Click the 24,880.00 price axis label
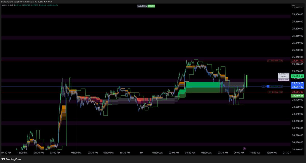 point(298,107)
